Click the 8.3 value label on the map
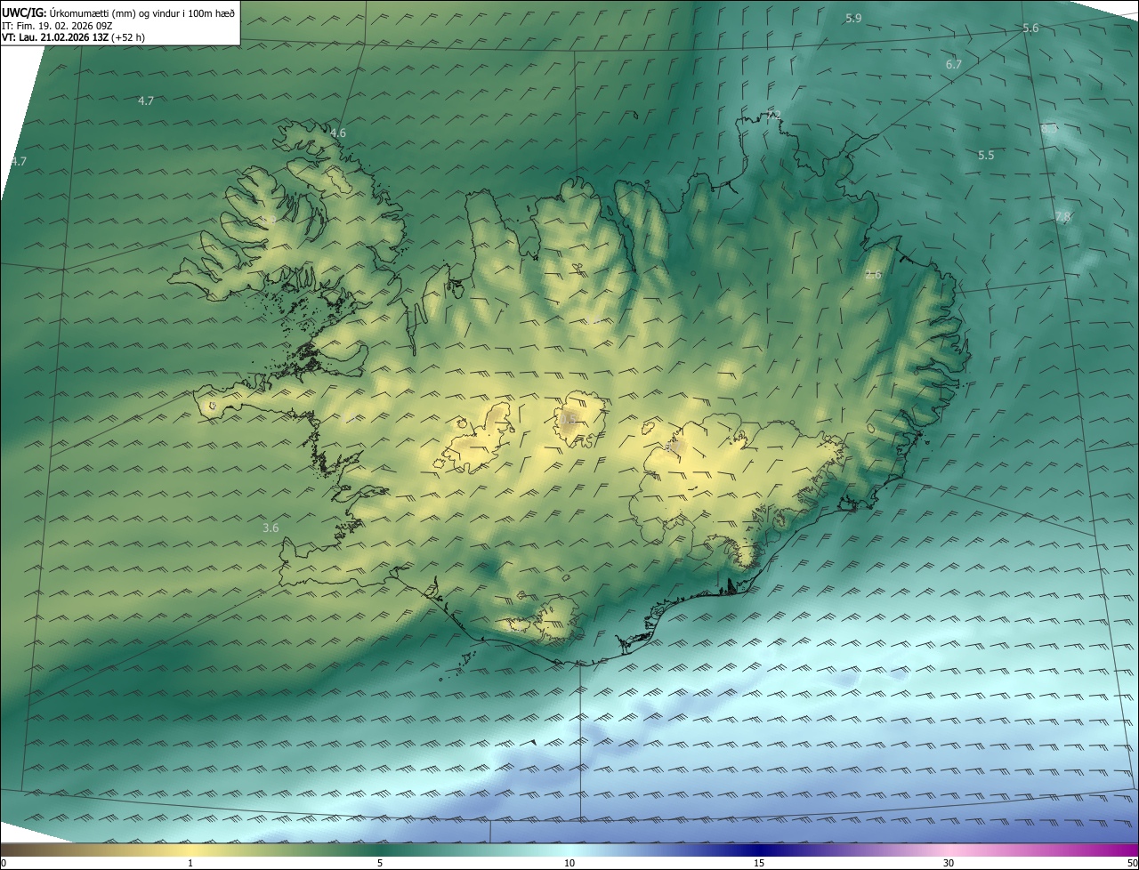The image size is (1139, 870). (x=1049, y=129)
